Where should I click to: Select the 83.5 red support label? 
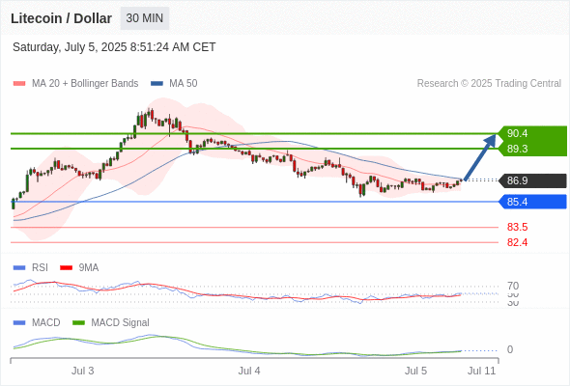click(x=517, y=227)
